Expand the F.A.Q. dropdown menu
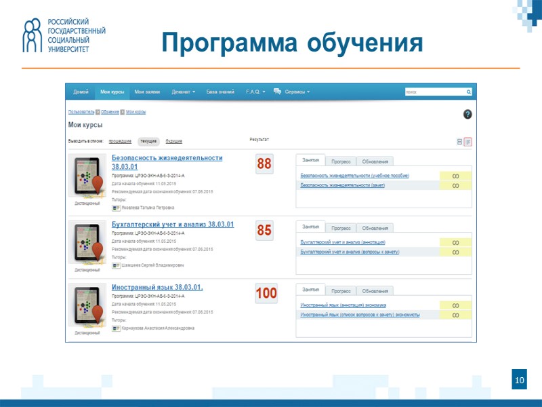Screen dimensions: 542x407 tap(255, 92)
